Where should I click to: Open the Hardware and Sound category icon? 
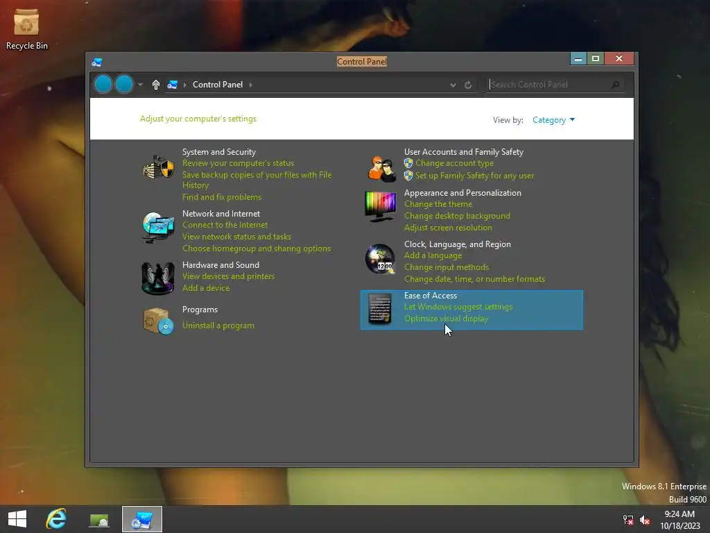[x=158, y=278]
